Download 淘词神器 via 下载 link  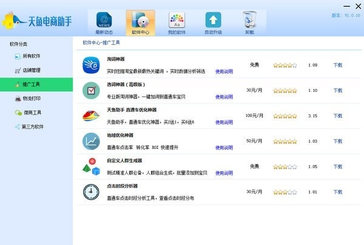pyautogui.click(x=338, y=65)
